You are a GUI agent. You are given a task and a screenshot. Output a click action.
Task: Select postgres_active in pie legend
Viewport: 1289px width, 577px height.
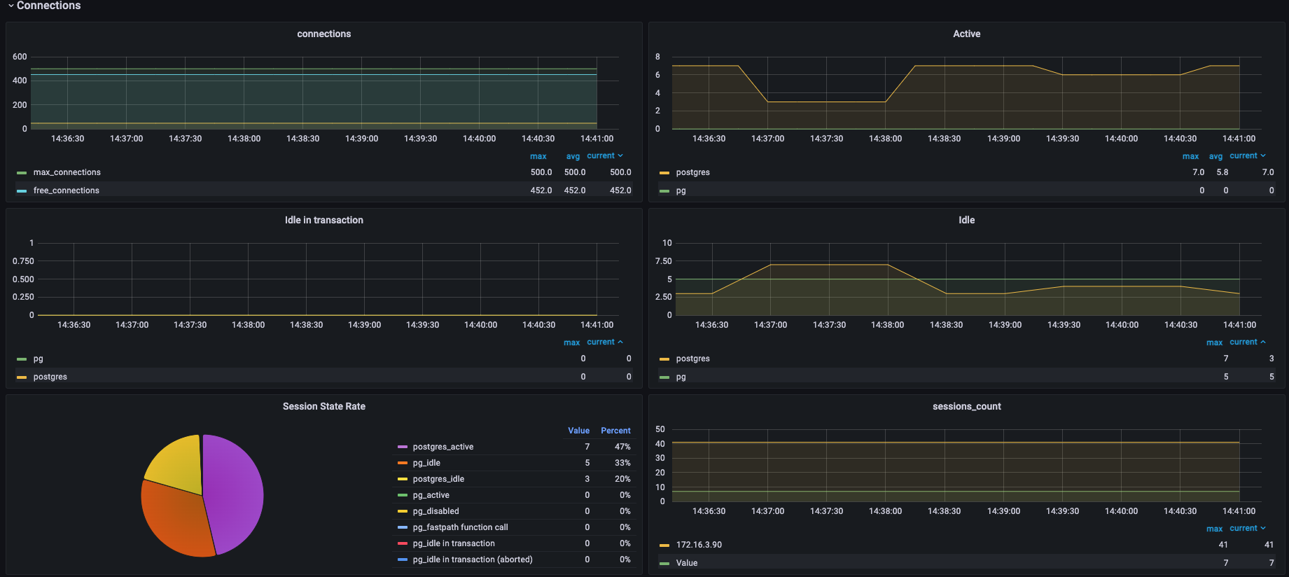pos(443,447)
